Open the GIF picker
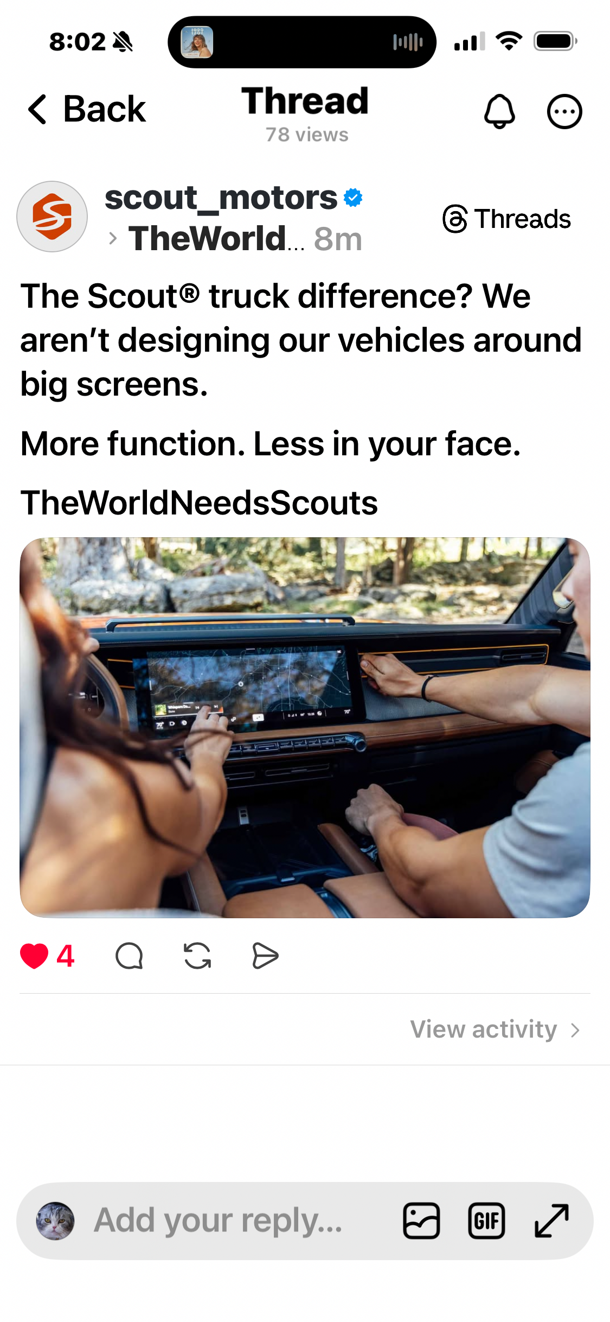 tap(486, 1221)
